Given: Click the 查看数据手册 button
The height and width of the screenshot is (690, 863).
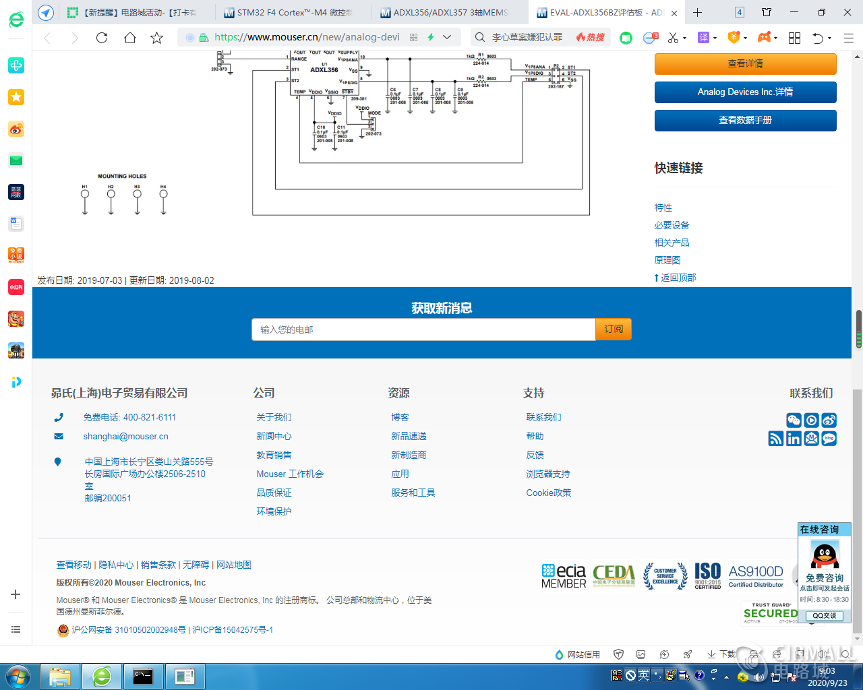Looking at the screenshot, I should click(x=745, y=121).
